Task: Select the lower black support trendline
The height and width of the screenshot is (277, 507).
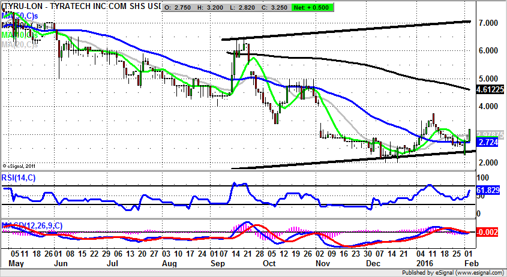Action: (360, 159)
